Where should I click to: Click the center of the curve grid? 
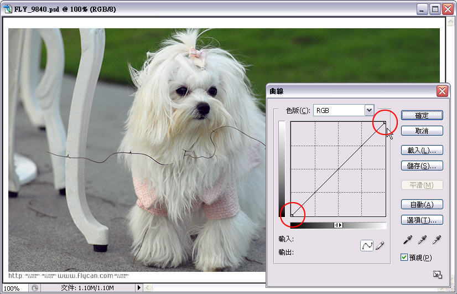[x=339, y=169]
